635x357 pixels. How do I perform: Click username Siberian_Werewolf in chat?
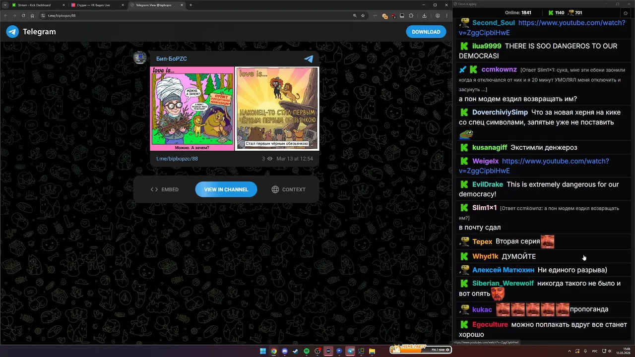[x=503, y=284]
